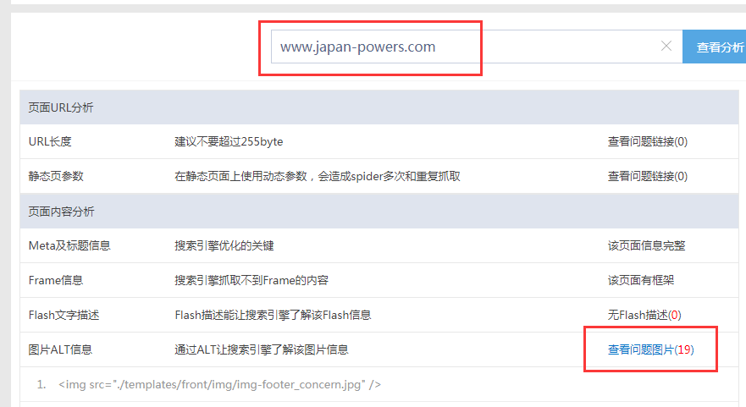Click the 无Flash描述(0) result

click(x=644, y=315)
